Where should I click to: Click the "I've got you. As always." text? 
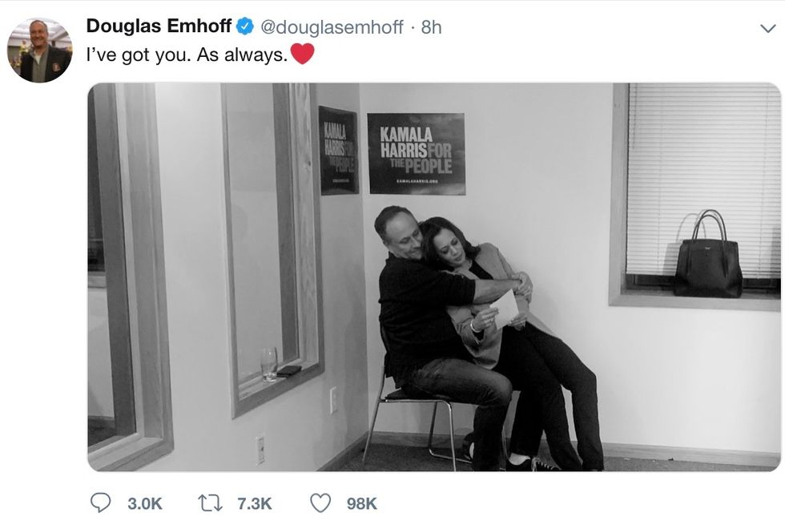(x=186, y=56)
